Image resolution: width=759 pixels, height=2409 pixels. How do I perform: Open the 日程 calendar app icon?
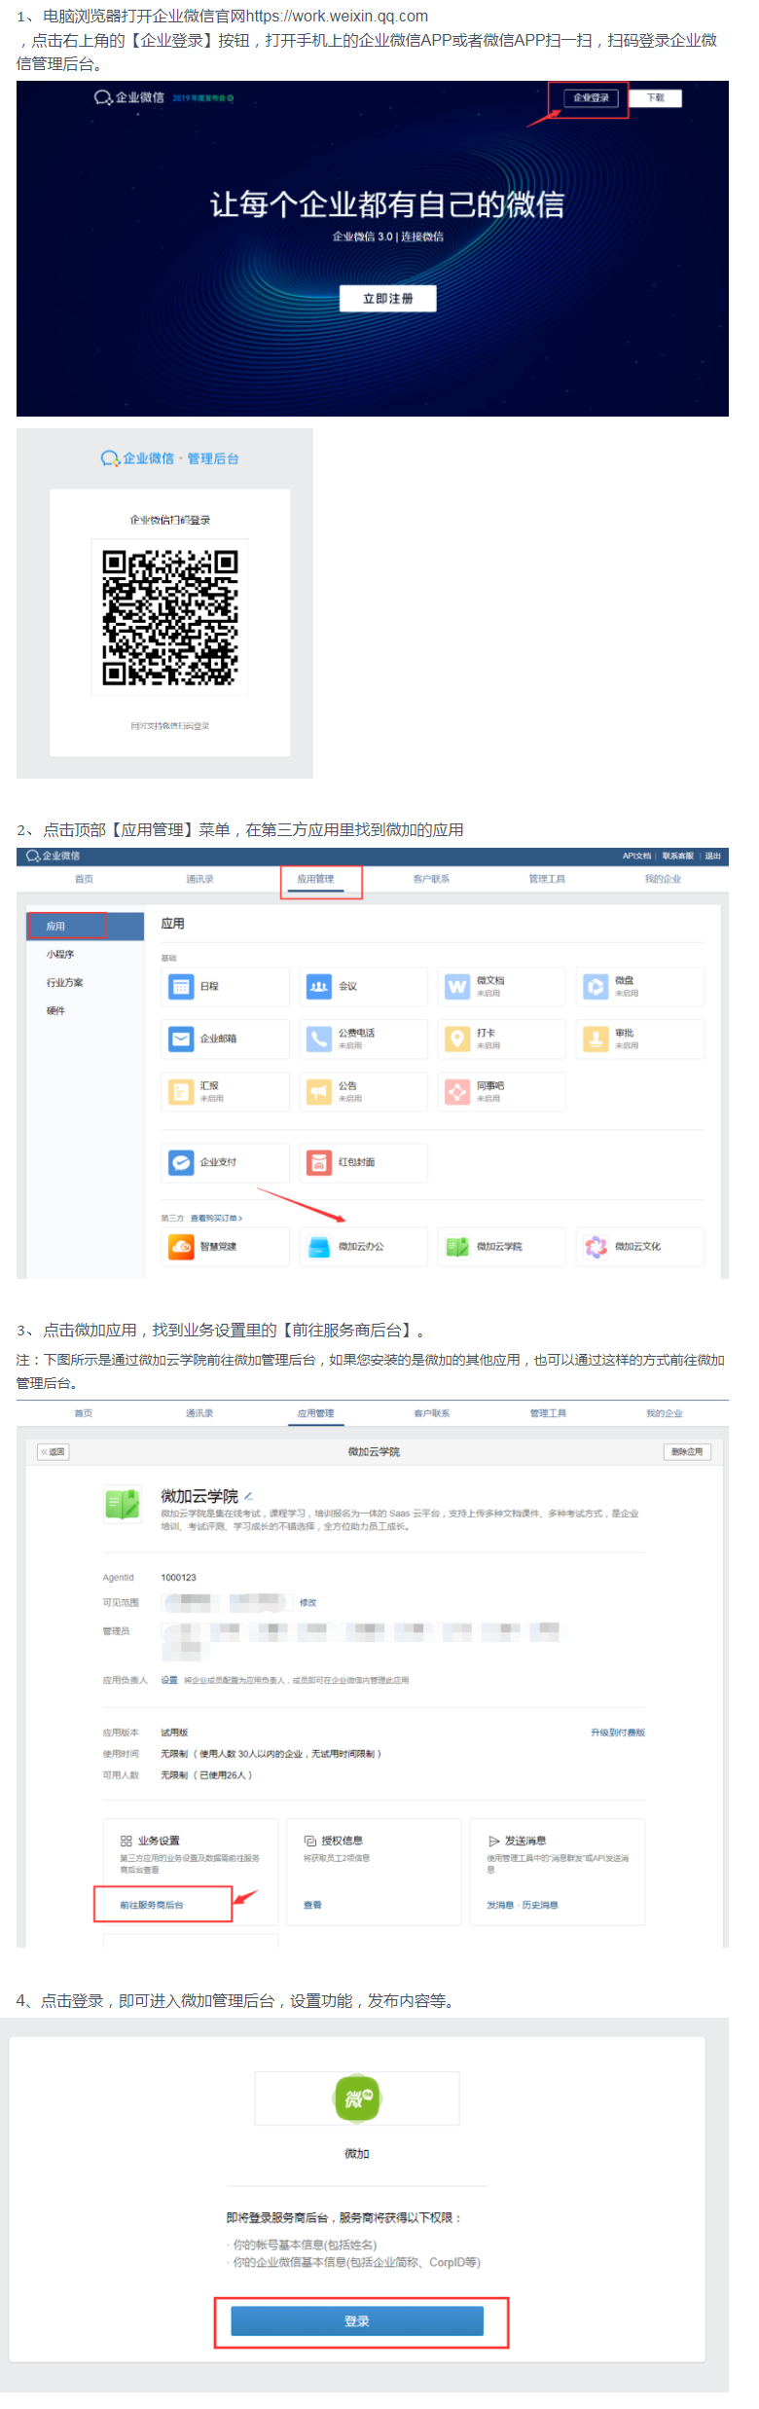point(181,986)
